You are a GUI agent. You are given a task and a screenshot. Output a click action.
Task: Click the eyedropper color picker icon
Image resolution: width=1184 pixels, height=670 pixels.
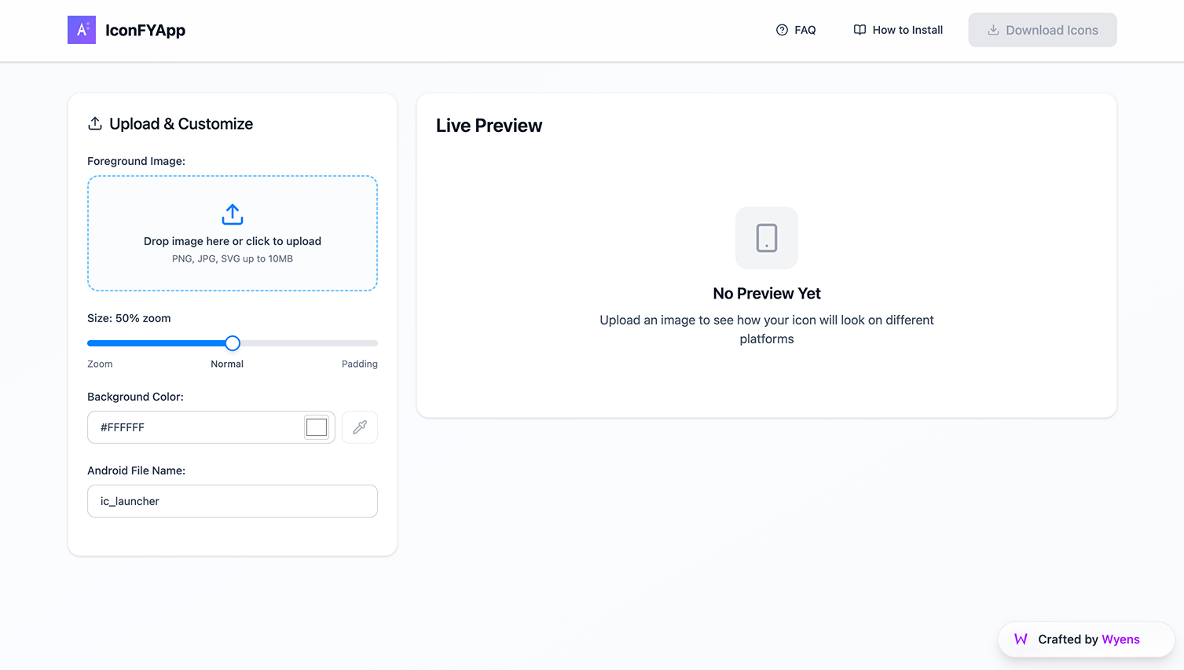click(360, 427)
